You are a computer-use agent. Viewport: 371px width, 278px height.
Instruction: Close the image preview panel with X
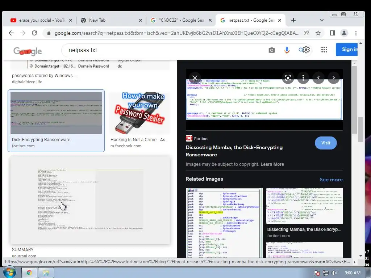(195, 78)
